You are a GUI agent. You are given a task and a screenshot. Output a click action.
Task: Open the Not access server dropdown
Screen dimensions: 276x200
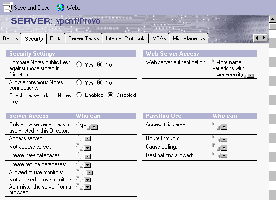(88, 148)
